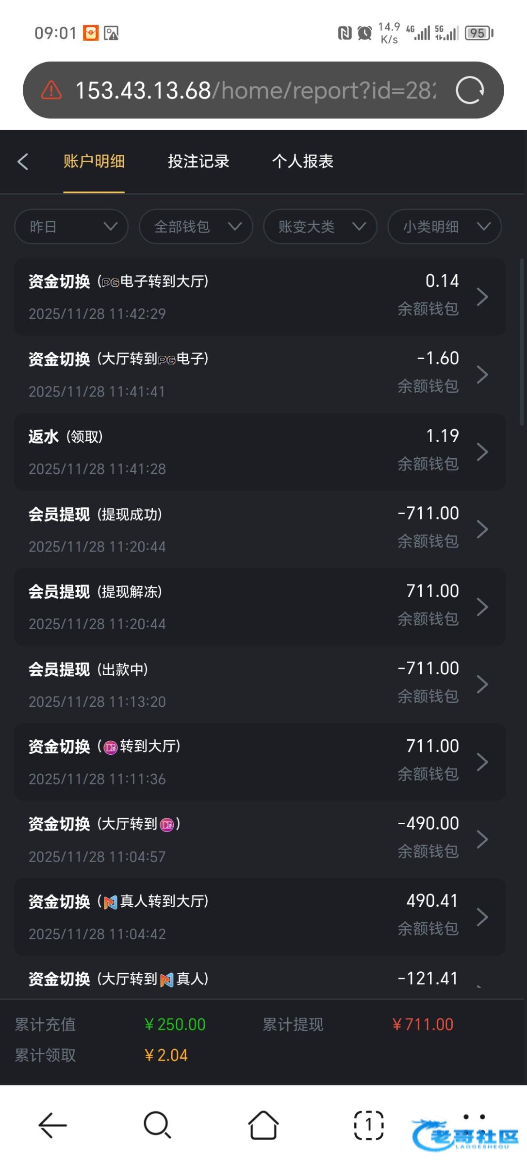Select the 账户明细 tab
Viewport: 527px width, 1165px height.
[x=94, y=161]
